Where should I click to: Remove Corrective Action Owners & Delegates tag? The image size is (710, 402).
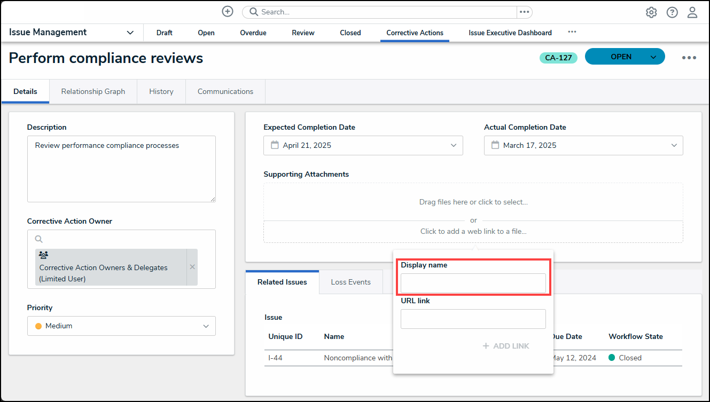(192, 267)
